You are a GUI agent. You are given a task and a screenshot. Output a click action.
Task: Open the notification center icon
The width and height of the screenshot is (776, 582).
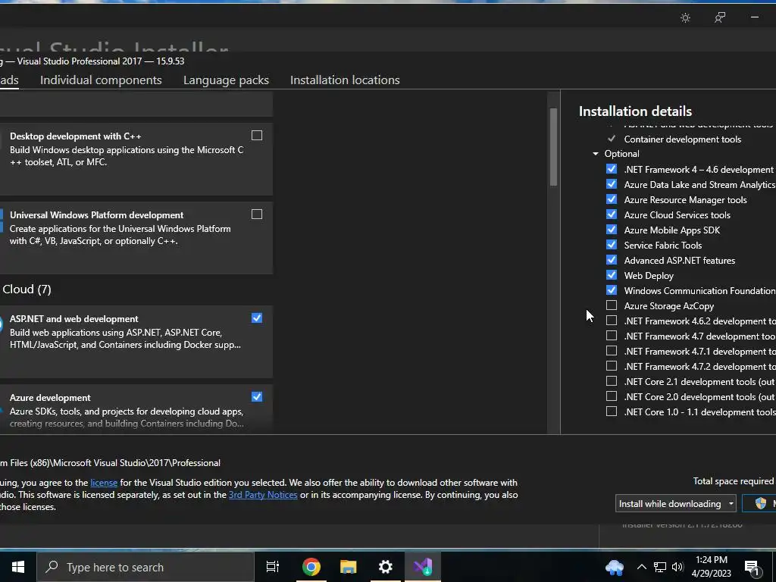(x=753, y=568)
